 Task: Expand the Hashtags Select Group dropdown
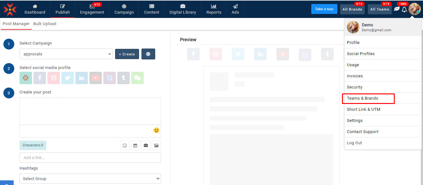(x=90, y=179)
